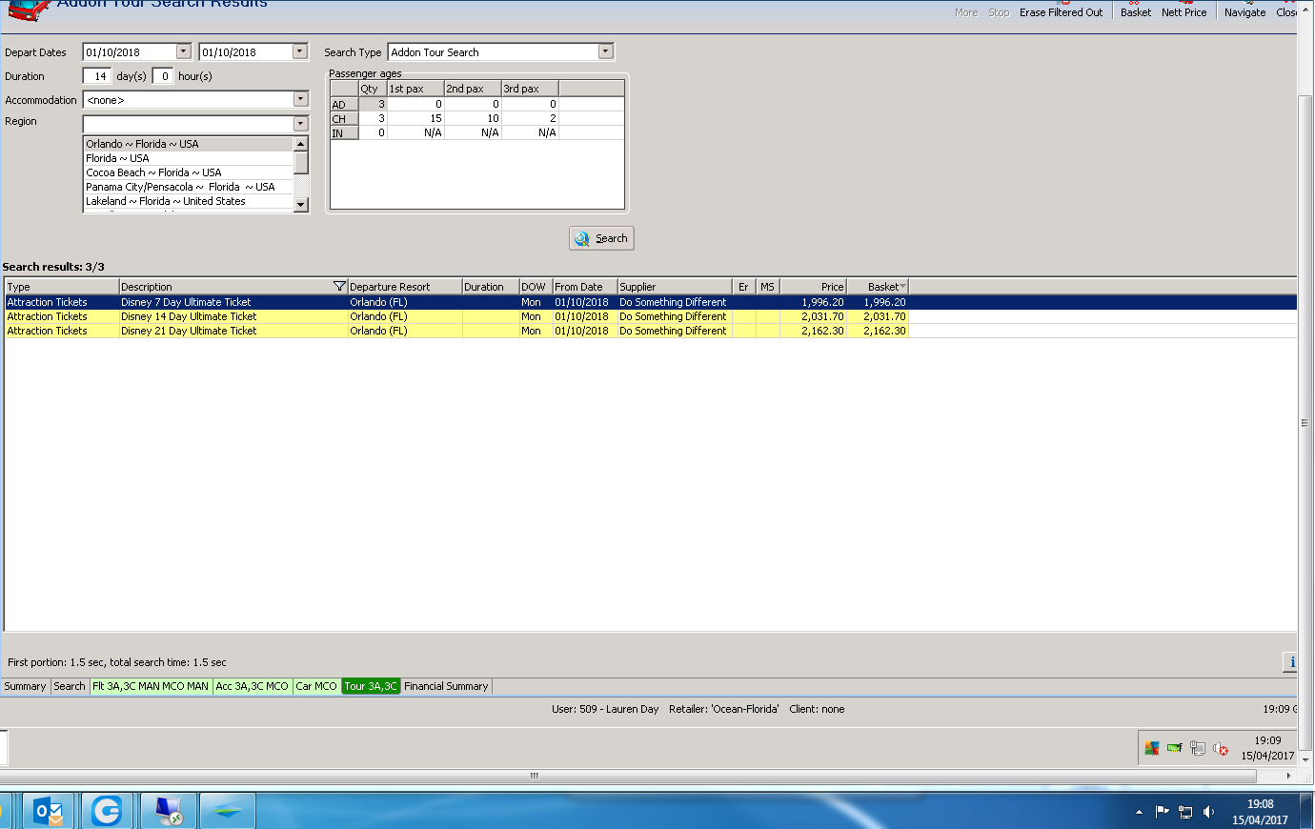Select the Disney 14 Day Ultimate Ticket row
Image resolution: width=1315 pixels, height=829 pixels.
pos(651,316)
